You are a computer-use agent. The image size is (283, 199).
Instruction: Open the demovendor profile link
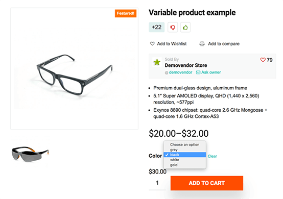tap(180, 72)
